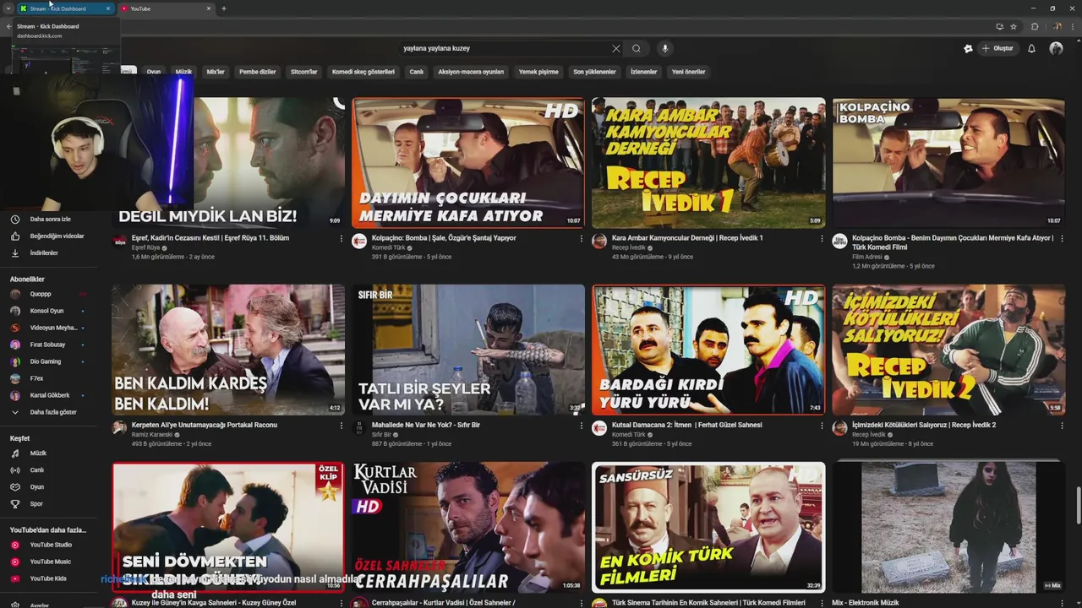
Task: Select the Mix'ler filter chip
Action: [216, 72]
